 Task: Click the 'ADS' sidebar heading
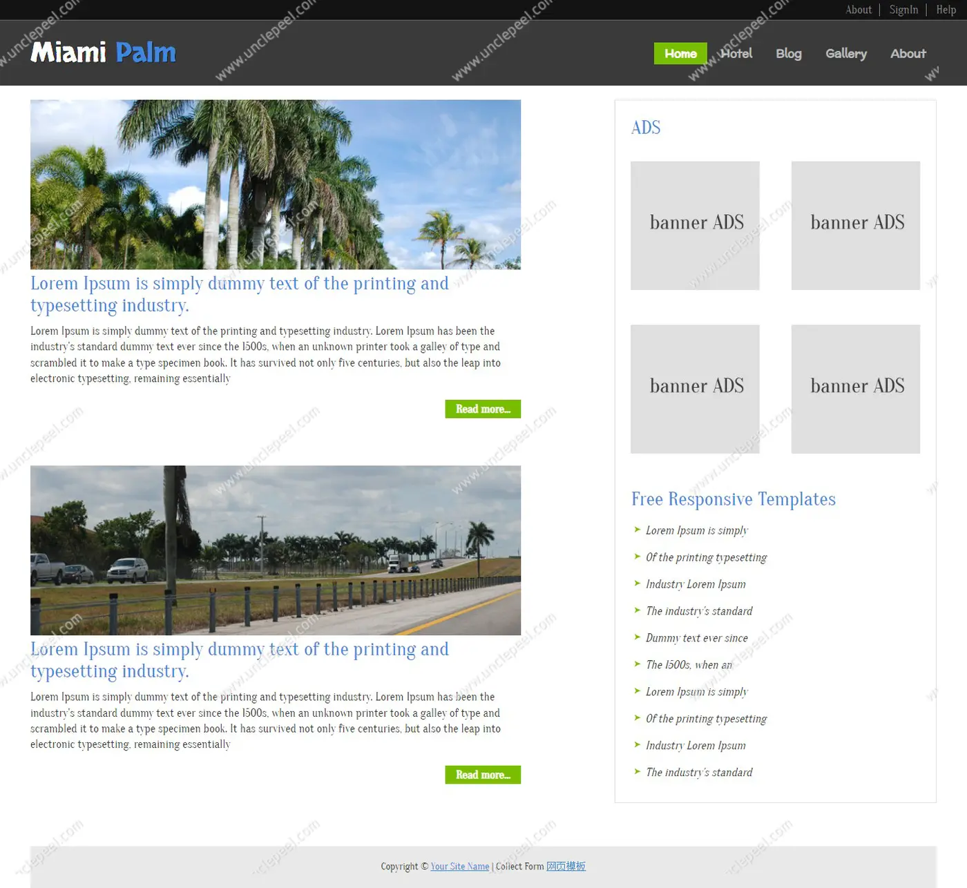tap(646, 128)
